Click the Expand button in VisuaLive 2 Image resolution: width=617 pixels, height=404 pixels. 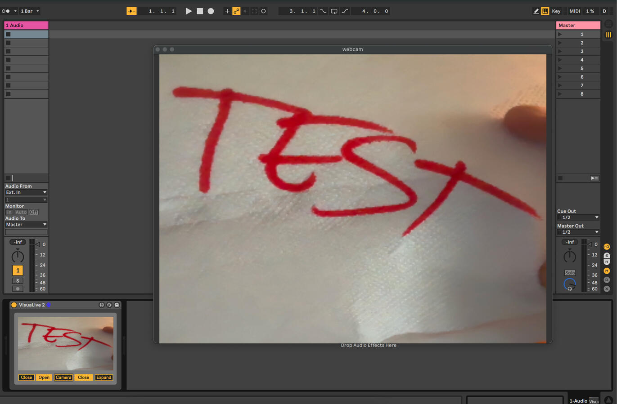coord(104,377)
